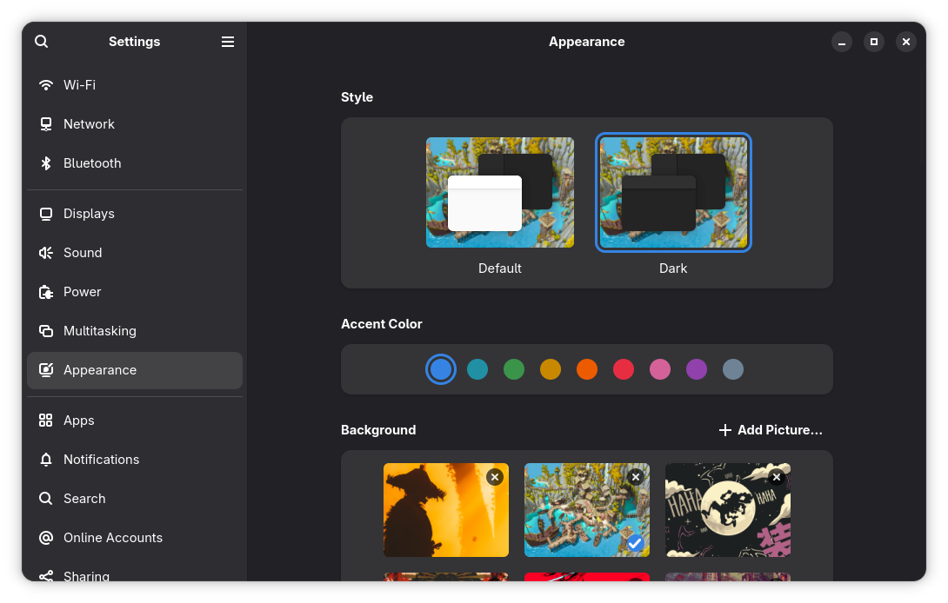Select the blue island village background
Viewport: 948px width, 603px height.
pos(587,510)
